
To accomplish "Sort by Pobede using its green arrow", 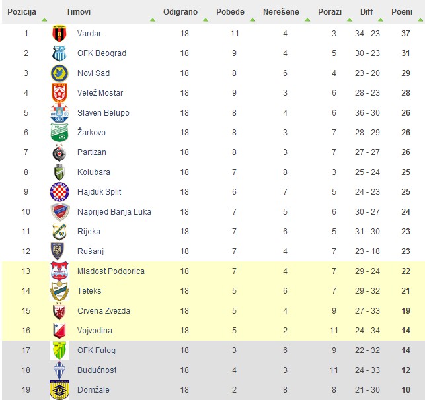I will pyautogui.click(x=252, y=20).
